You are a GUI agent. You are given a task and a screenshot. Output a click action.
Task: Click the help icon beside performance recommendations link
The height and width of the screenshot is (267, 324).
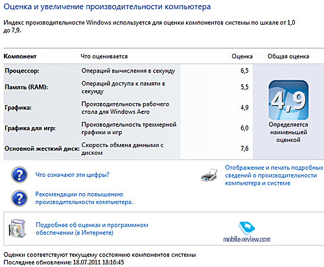tap(19, 198)
